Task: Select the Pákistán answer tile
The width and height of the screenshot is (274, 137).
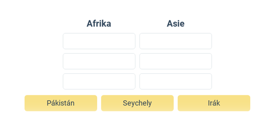Action: pos(61,103)
